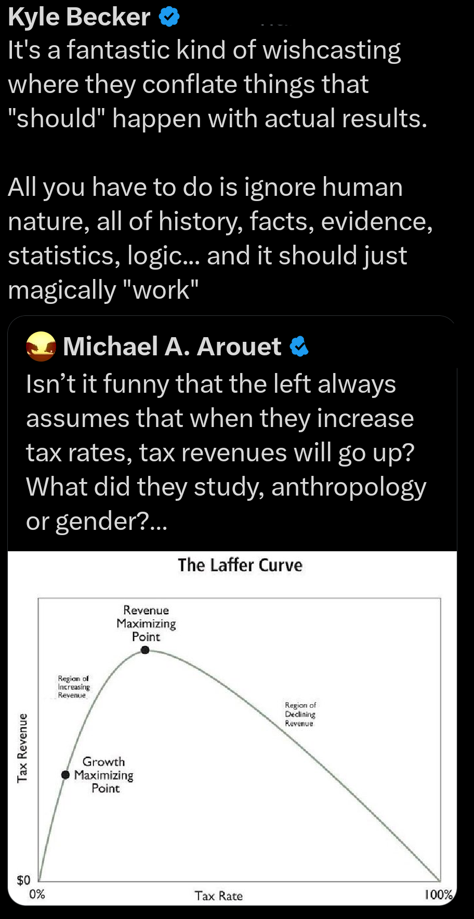Click the second paragraph about human nature
The height and width of the screenshot is (919, 474).
[220, 238]
